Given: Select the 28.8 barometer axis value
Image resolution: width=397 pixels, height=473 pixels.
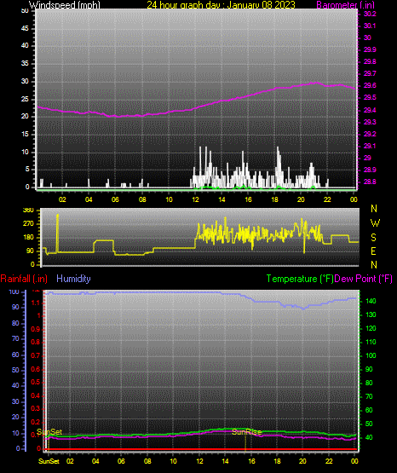Looking at the screenshot, I should tap(370, 182).
